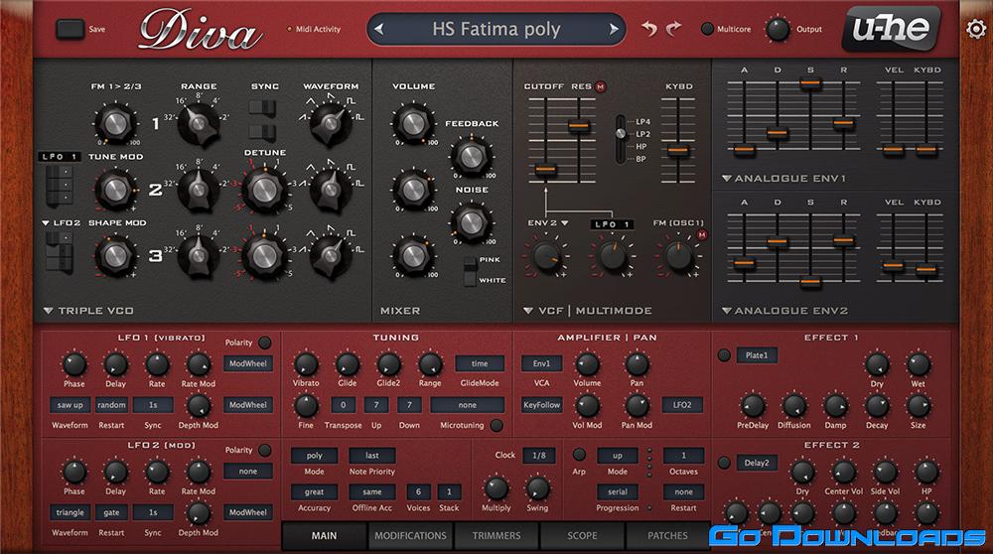Screen dimensions: 993x554
Task: Toggle the Effect 1 power button
Action: click(724, 355)
